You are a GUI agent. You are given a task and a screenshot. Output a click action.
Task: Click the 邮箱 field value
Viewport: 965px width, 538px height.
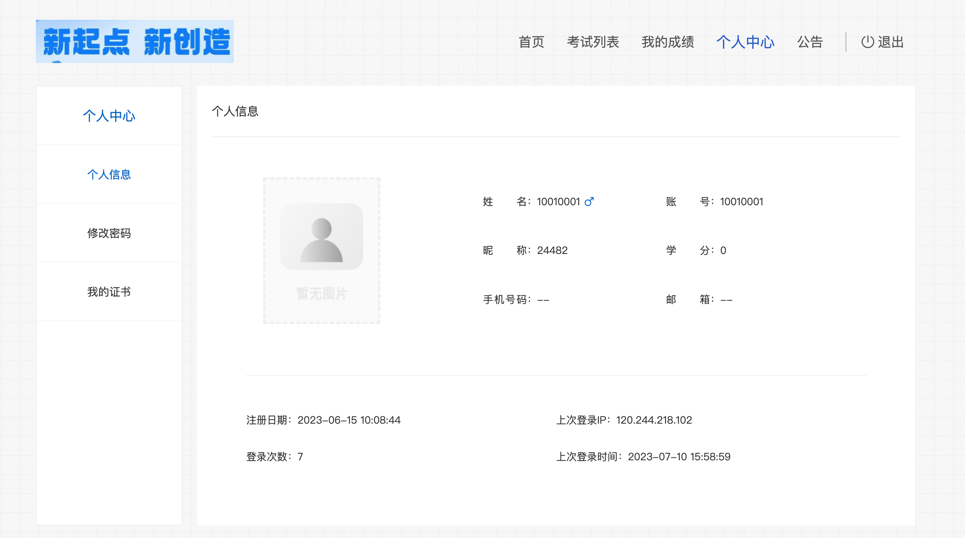726,300
